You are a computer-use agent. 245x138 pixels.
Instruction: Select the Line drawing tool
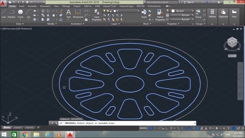3,14
